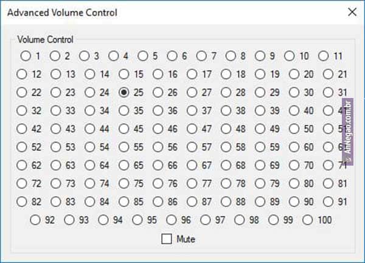The width and height of the screenshot is (365, 263).
Task: Select volume level 11
Action: click(324, 57)
